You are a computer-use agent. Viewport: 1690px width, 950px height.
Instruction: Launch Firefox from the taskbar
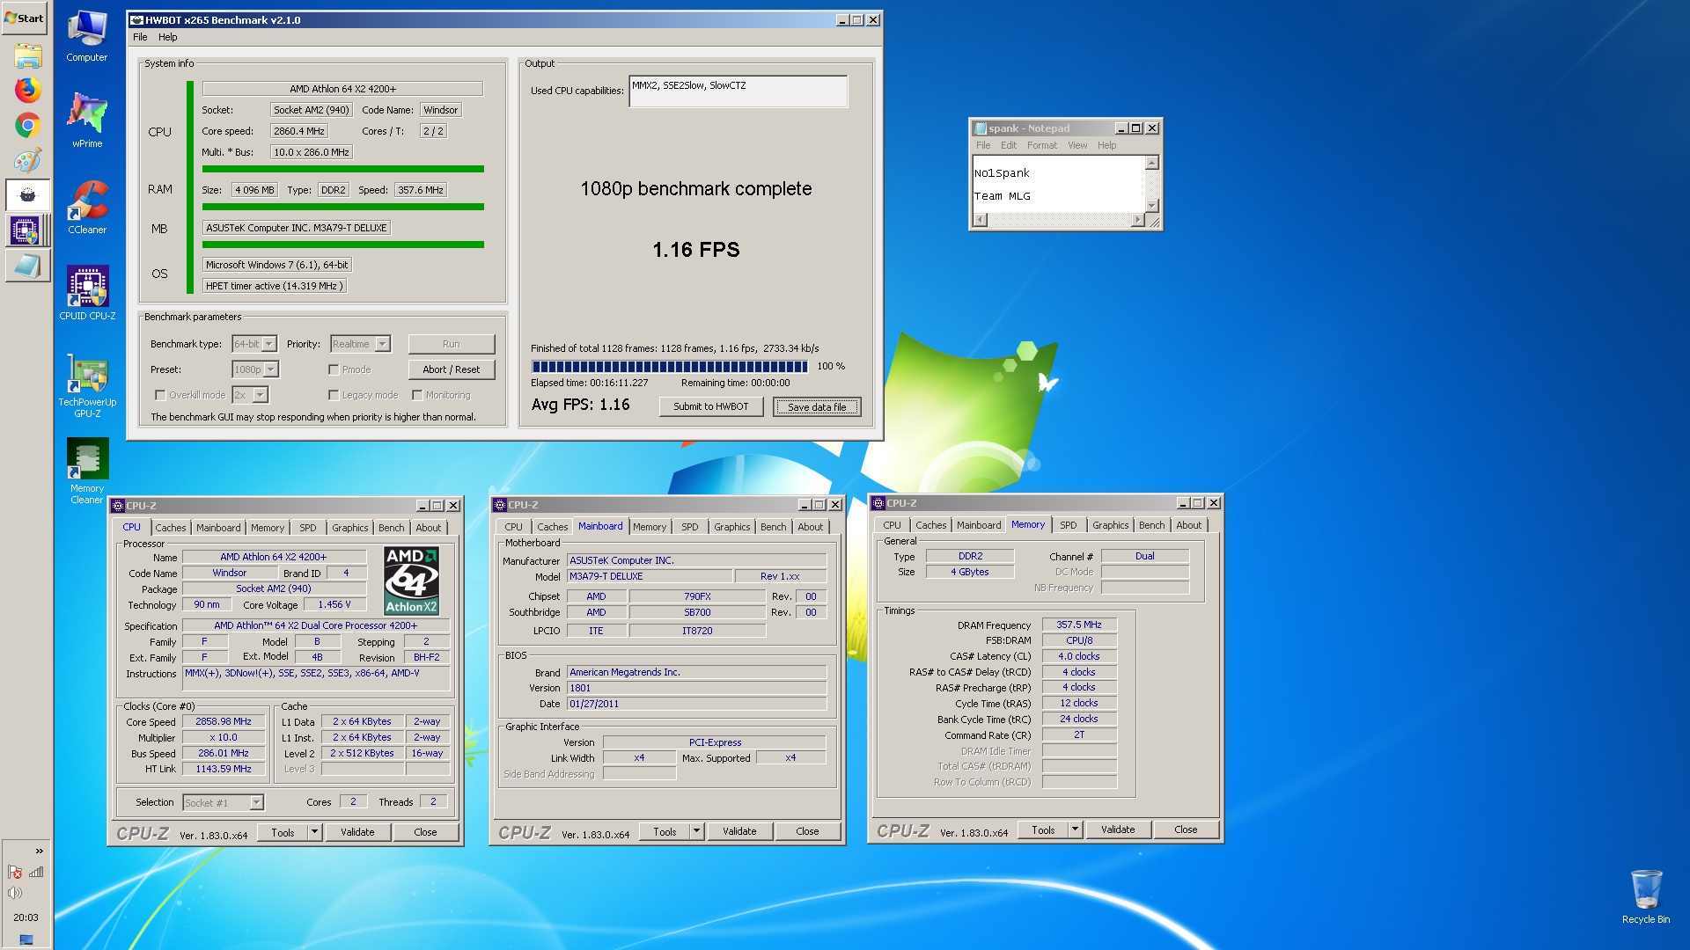[x=27, y=90]
